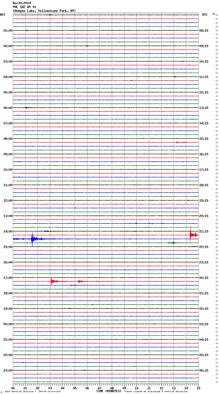Click the 12 tick label on the minutes axis
This screenshot has height=395, width=219.
point(161,388)
